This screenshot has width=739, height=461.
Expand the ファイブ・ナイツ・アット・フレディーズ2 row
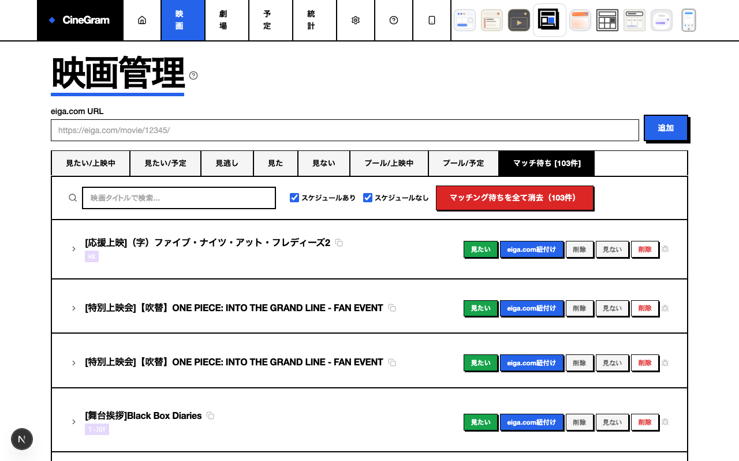point(74,249)
